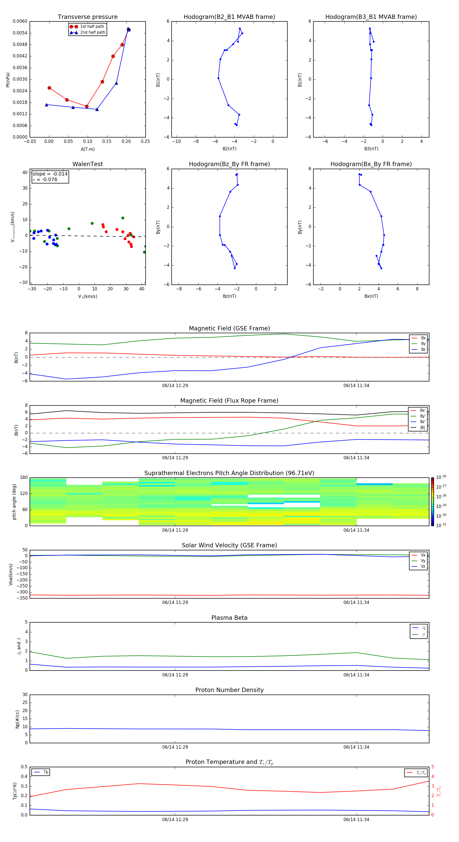Click the 'Np(#/cc)' y-axis label
This screenshot has width=459, height=842.
click(x=17, y=719)
